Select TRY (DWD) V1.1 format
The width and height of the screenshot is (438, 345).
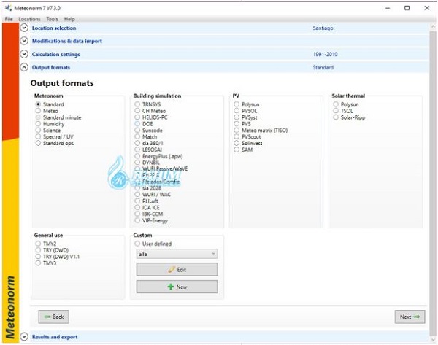click(x=38, y=256)
